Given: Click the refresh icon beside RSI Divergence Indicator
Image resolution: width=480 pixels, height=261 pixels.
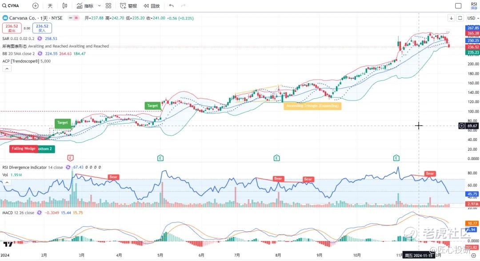Looking at the screenshot, I should point(68,167).
